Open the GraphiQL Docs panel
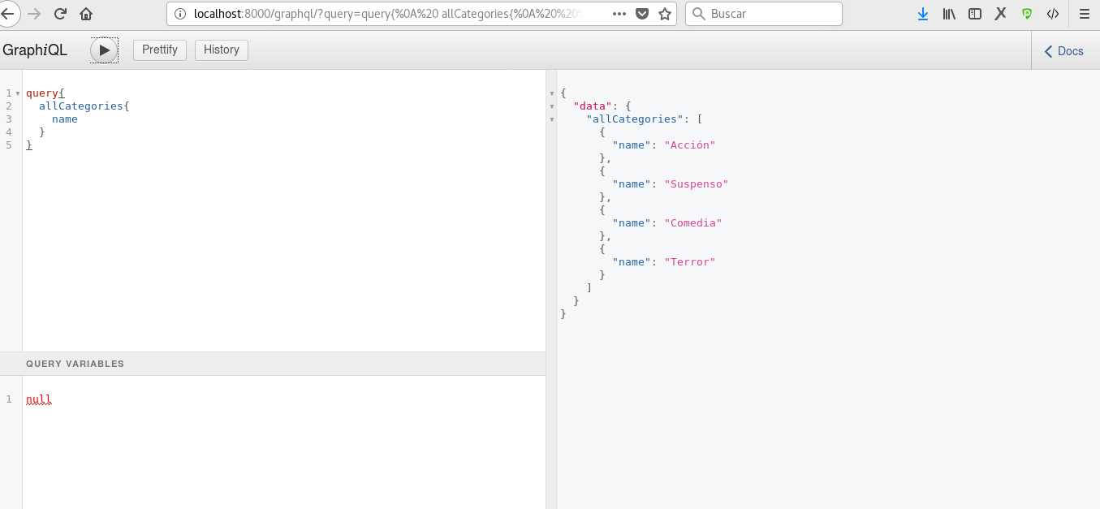 pyautogui.click(x=1063, y=50)
